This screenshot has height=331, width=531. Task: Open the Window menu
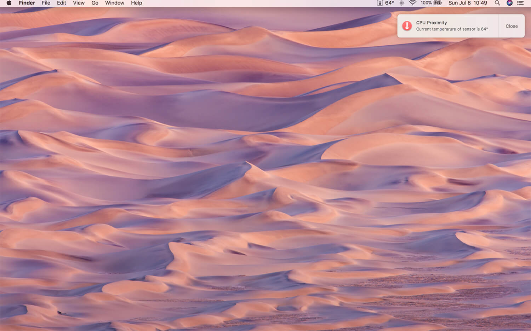click(115, 3)
